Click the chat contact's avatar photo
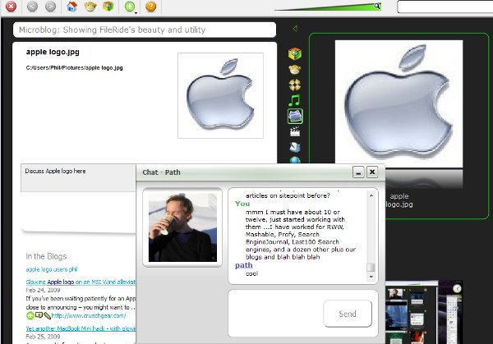This screenshot has height=344, width=493. (x=182, y=227)
